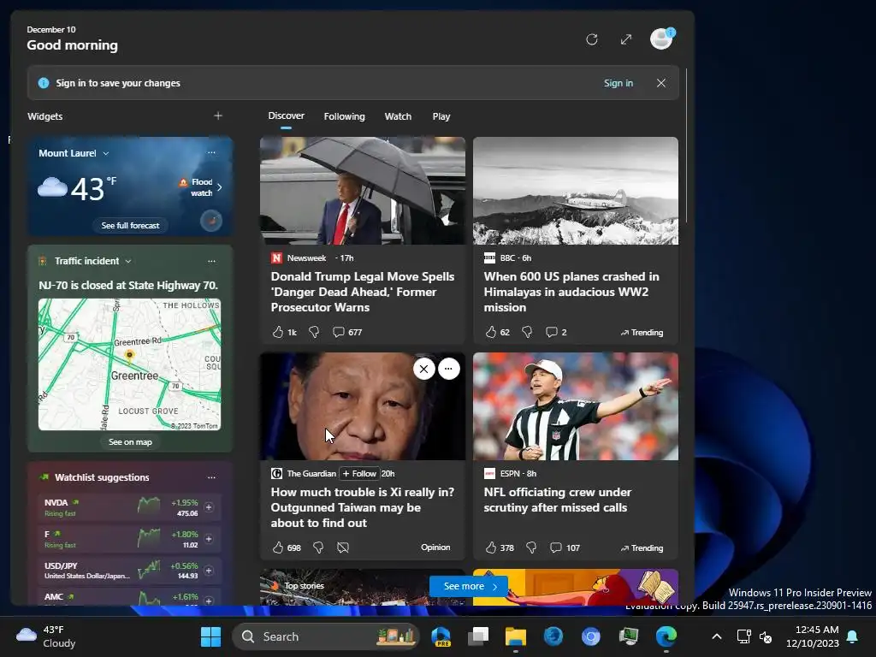
Task: Dislike the BBC Himalayas planes article
Action: click(527, 332)
